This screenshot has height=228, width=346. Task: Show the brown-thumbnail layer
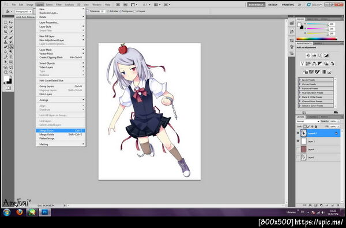coord(298,149)
